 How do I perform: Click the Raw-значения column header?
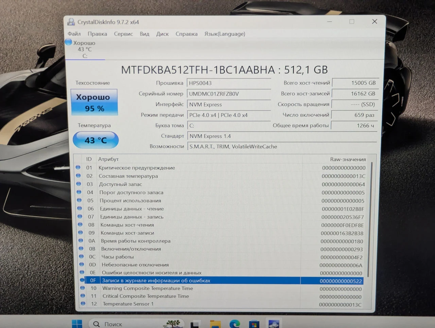pyautogui.click(x=348, y=159)
